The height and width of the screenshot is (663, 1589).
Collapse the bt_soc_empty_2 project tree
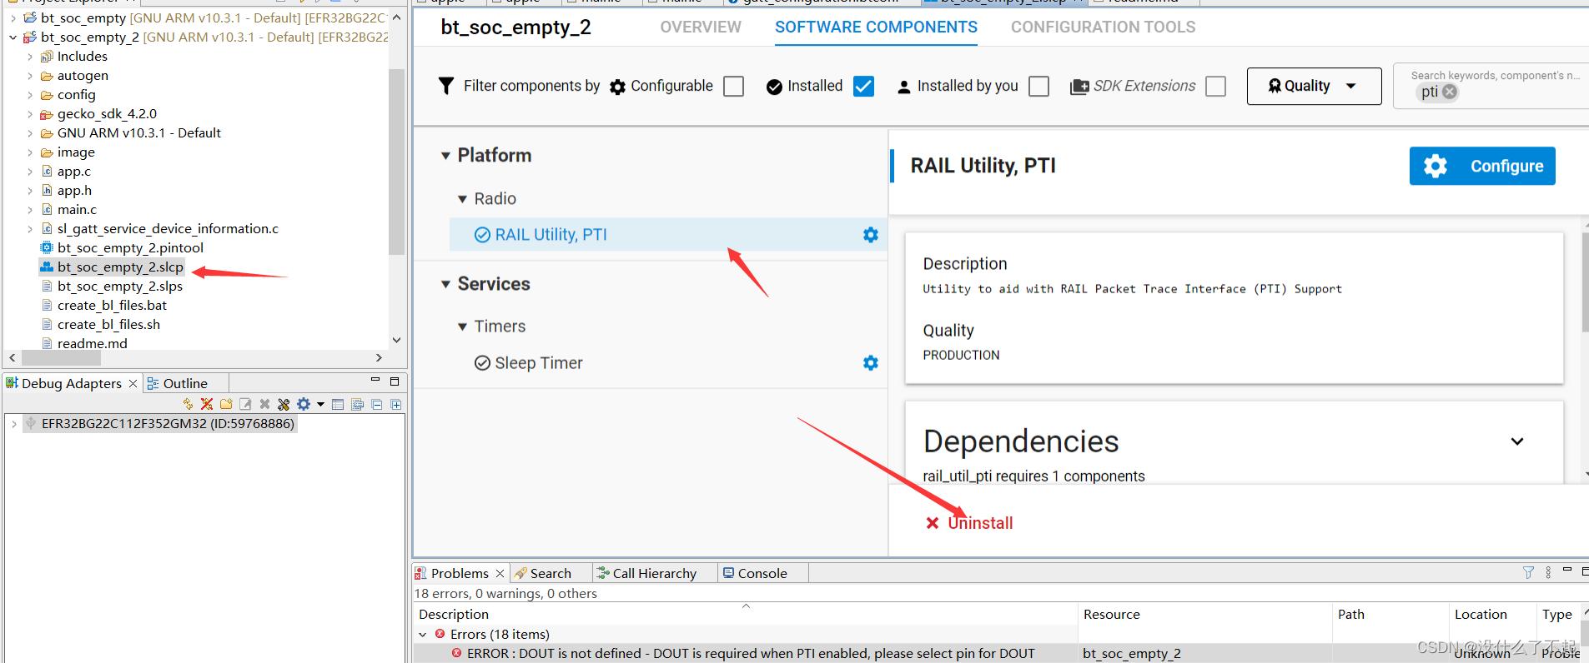point(13,37)
